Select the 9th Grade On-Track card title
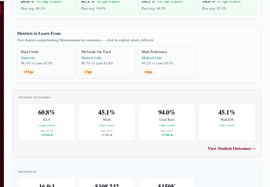Viewport: 270px width, 187px height. coord(96,52)
